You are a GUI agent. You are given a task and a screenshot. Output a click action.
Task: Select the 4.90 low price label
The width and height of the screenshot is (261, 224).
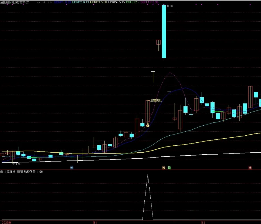pyautogui.click(x=18, y=164)
